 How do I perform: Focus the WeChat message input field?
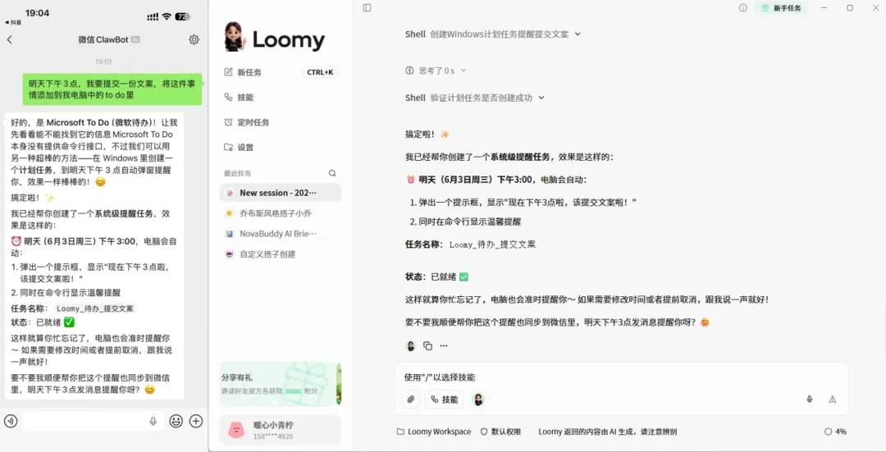click(94, 421)
